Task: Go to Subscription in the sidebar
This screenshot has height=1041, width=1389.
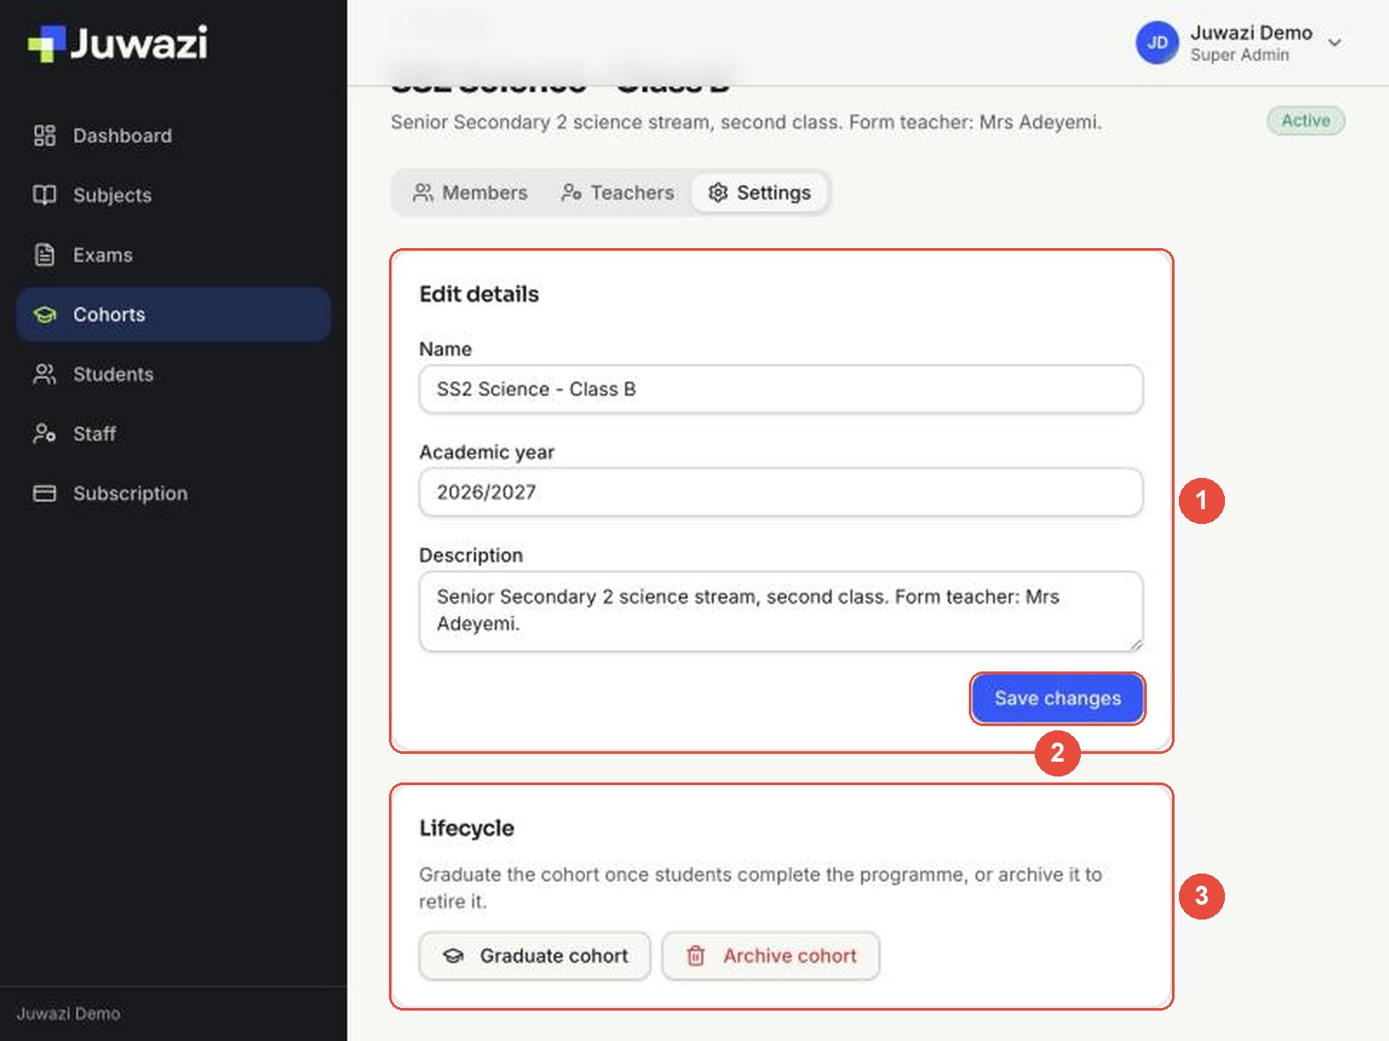Action: point(173,494)
